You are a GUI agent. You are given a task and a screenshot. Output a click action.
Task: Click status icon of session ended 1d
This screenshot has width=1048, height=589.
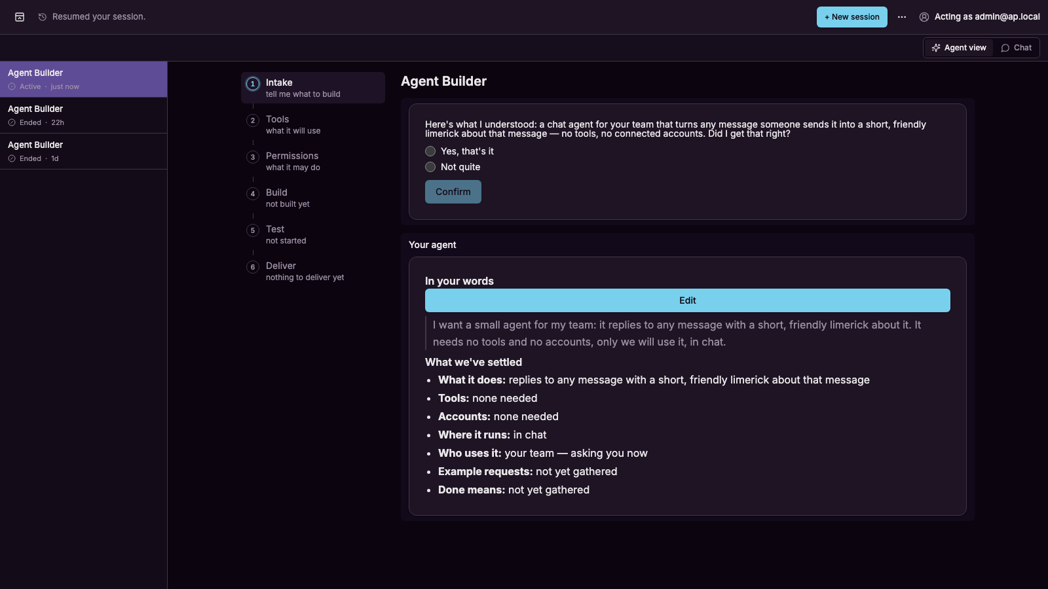[x=12, y=158]
